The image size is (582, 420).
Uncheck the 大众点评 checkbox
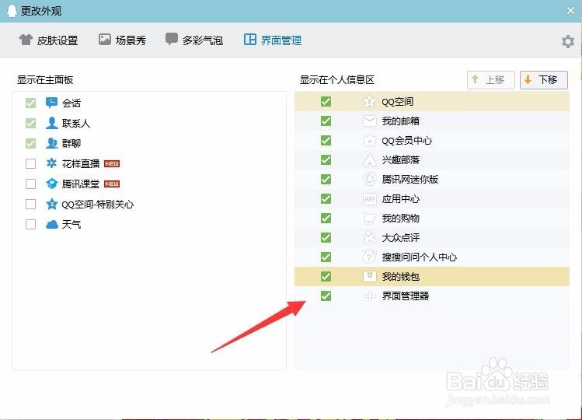326,237
